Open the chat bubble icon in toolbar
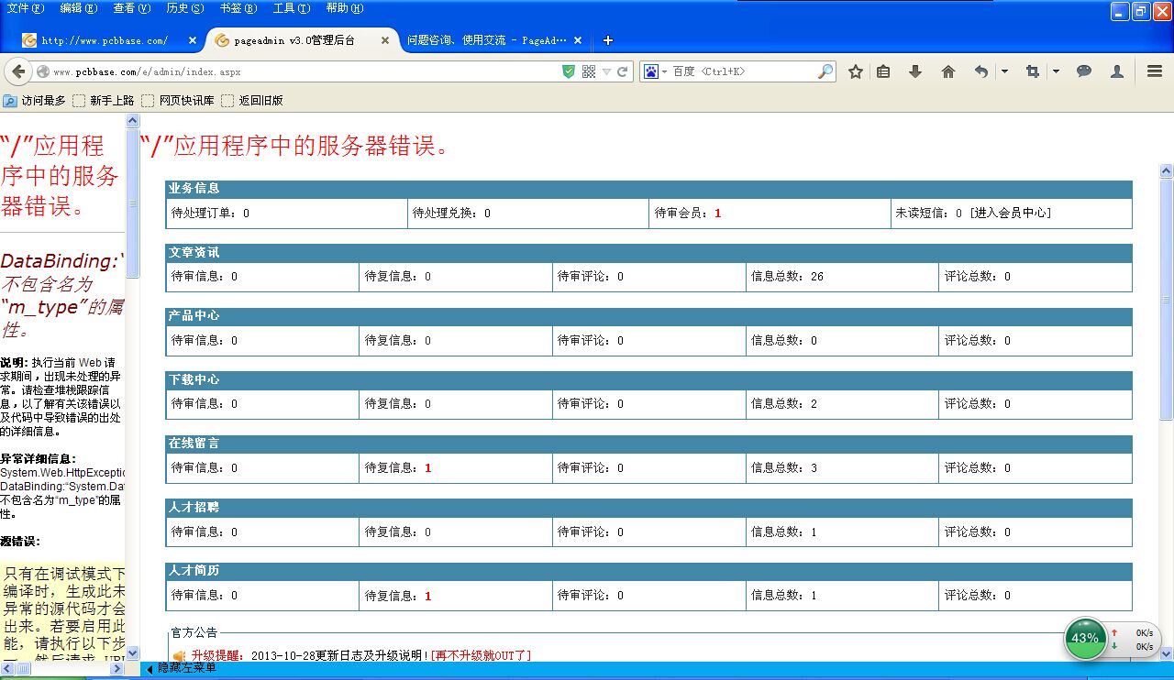 coord(1084,71)
